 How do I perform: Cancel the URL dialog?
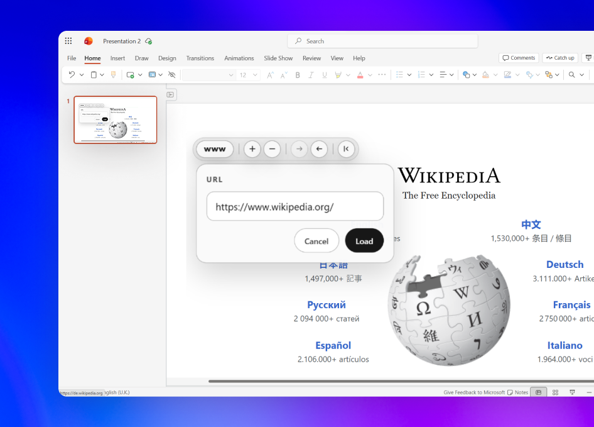tap(316, 241)
